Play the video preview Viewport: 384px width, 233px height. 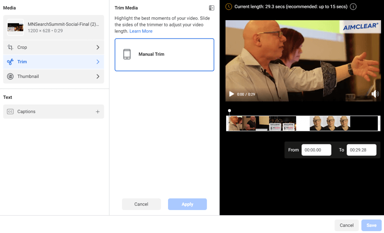click(x=231, y=94)
